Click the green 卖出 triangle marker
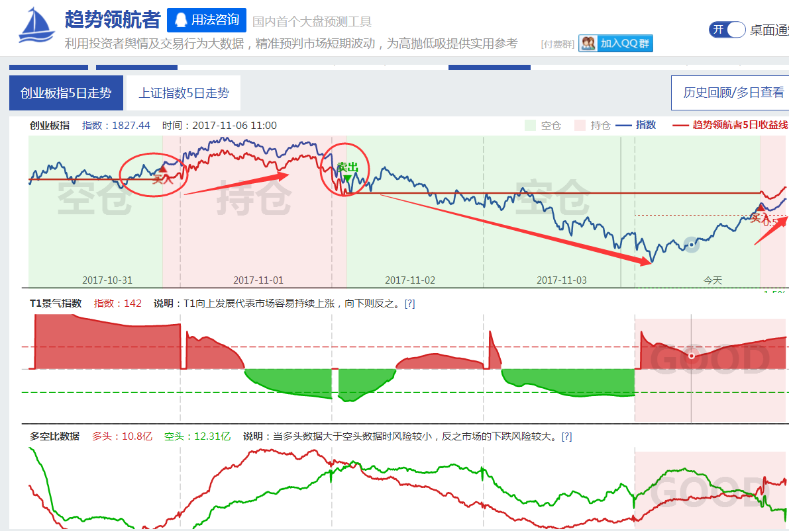This screenshot has height=531, width=789. 347,178
